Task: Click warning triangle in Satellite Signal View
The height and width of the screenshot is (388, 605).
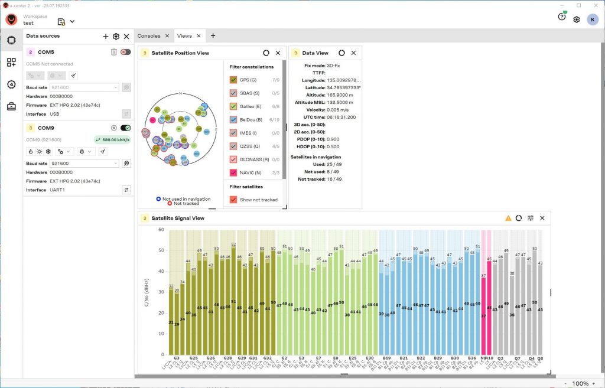Action: pos(508,218)
